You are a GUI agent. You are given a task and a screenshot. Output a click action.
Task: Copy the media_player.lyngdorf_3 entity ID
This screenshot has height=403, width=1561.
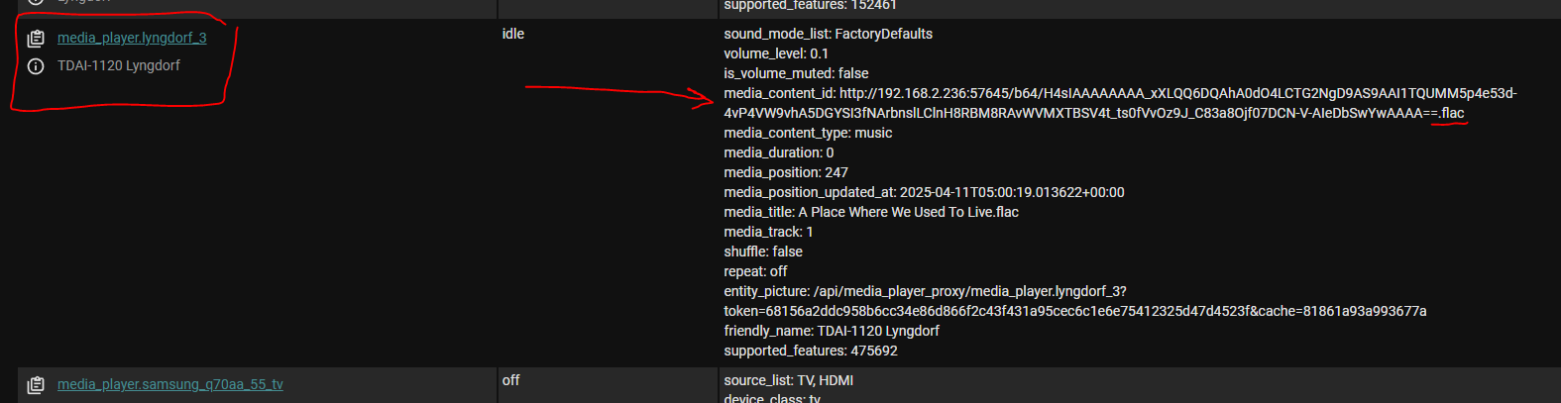[36, 39]
